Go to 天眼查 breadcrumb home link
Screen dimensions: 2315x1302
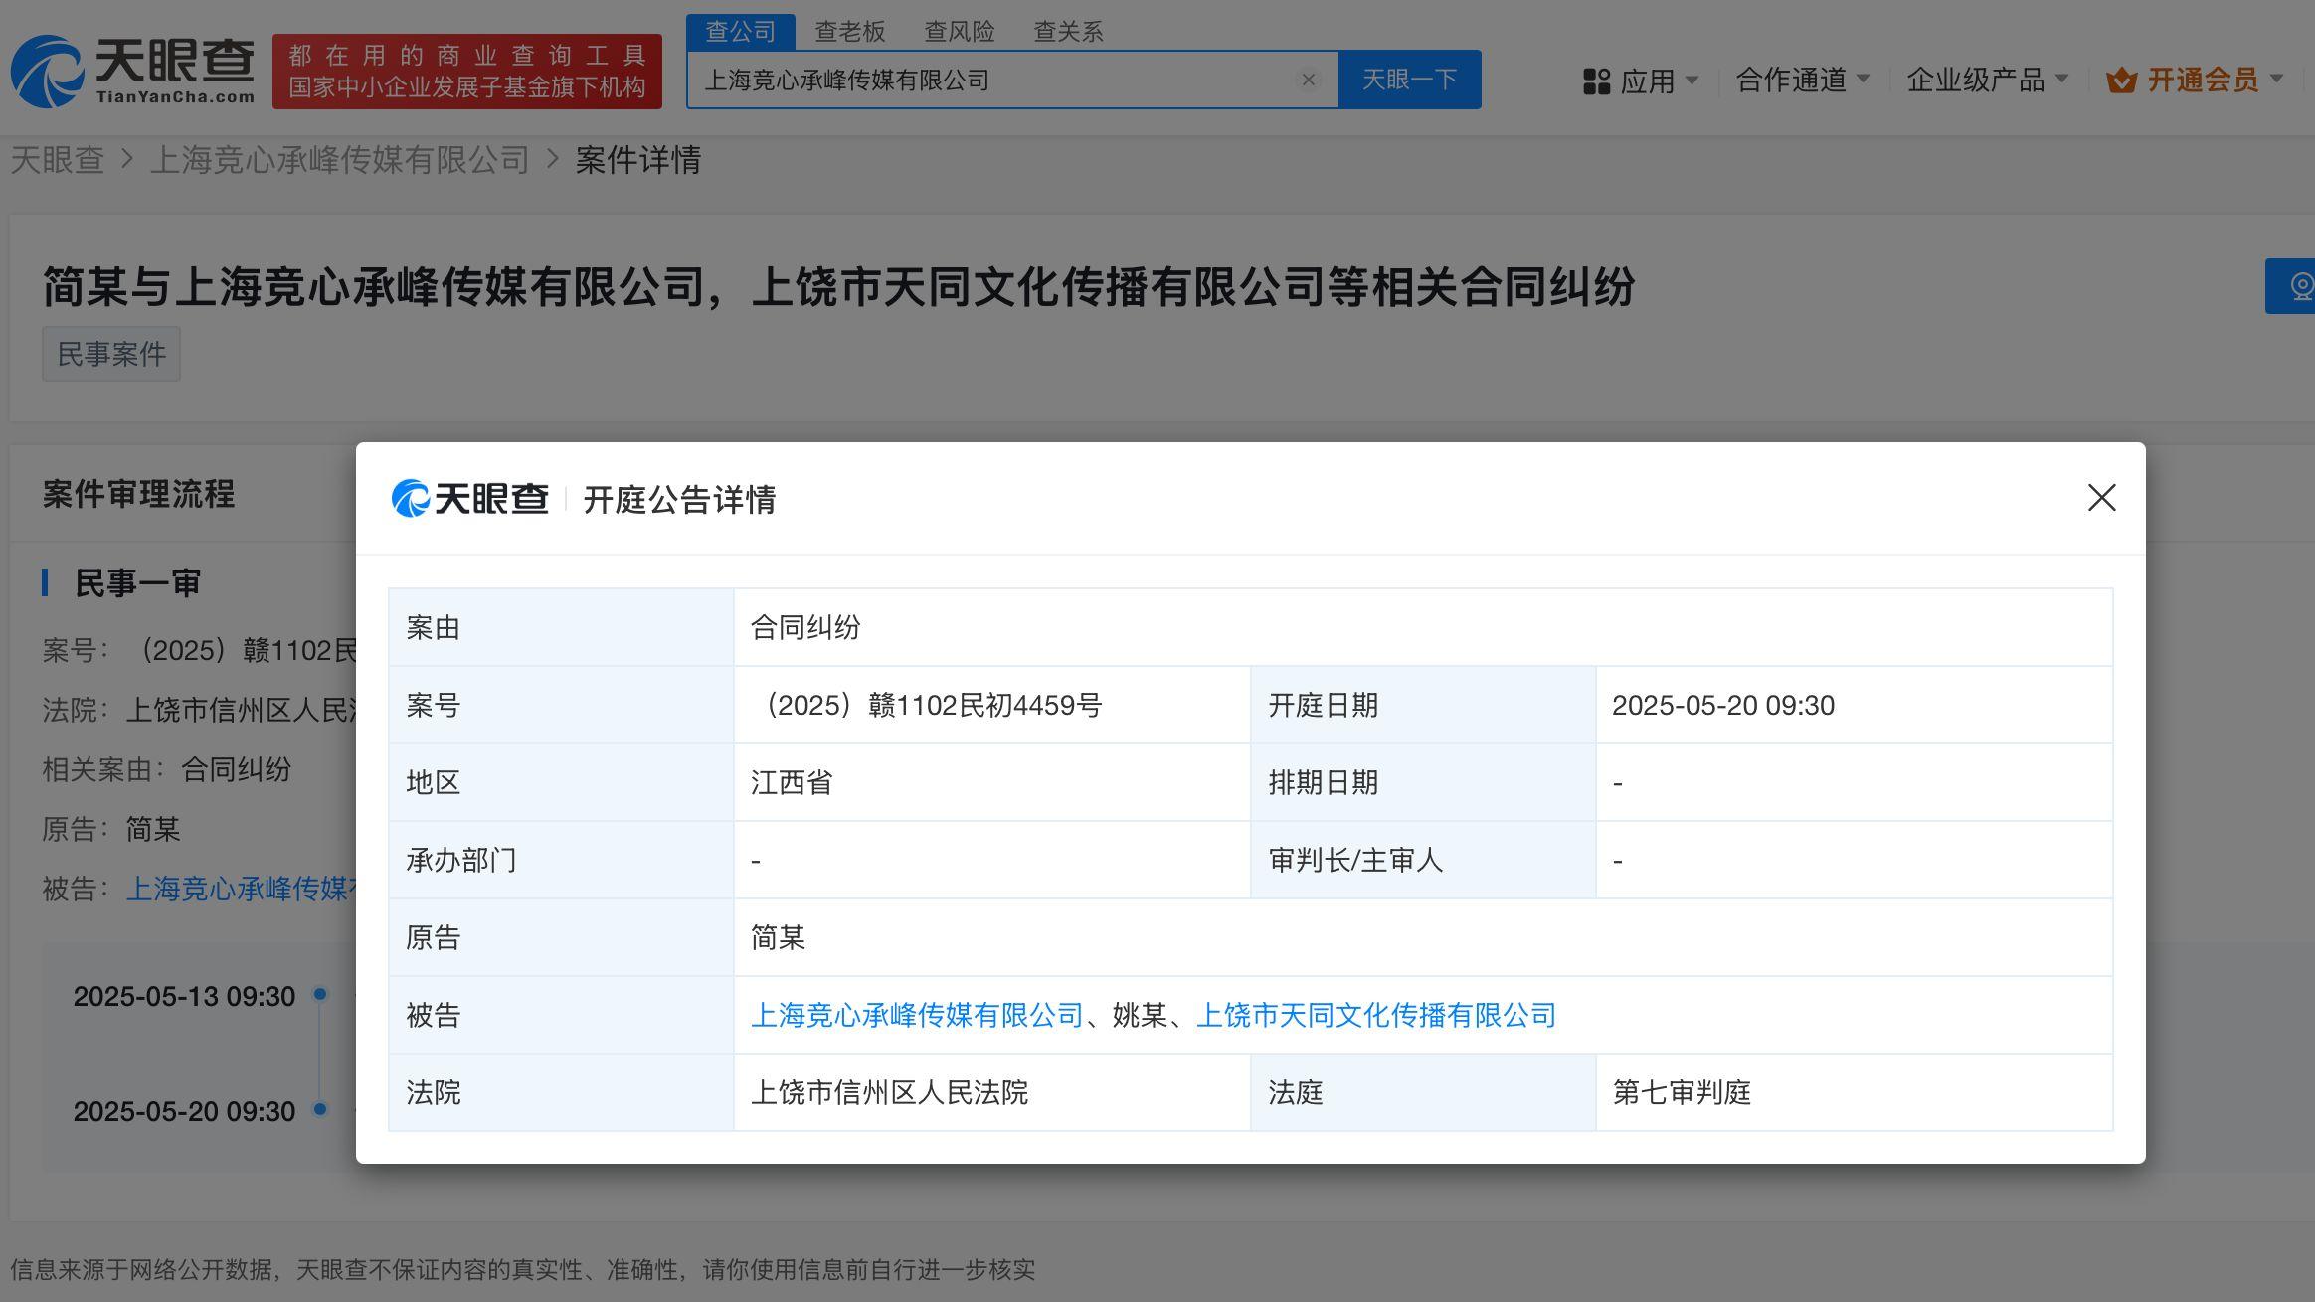point(57,160)
